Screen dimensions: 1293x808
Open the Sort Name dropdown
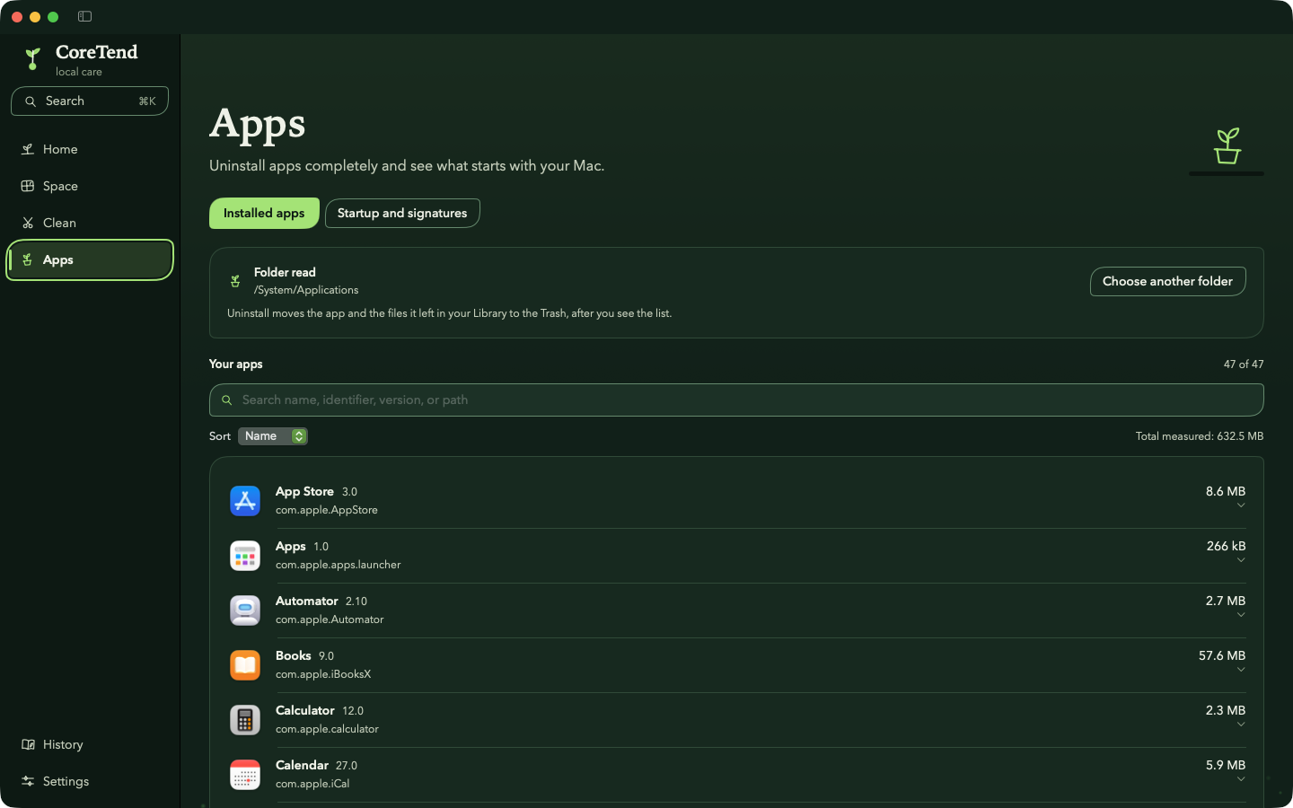[273, 435]
